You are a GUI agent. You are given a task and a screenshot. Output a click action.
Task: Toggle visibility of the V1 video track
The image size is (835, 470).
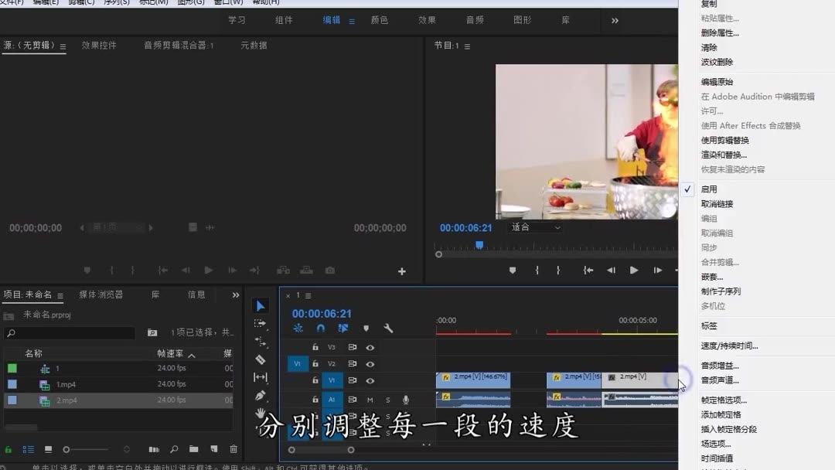click(370, 380)
